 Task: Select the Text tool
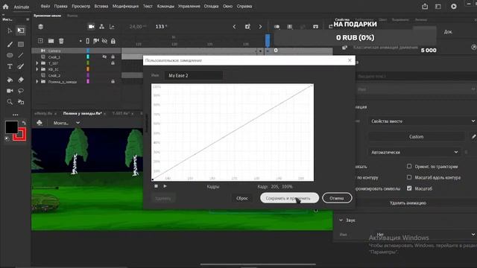(10, 66)
